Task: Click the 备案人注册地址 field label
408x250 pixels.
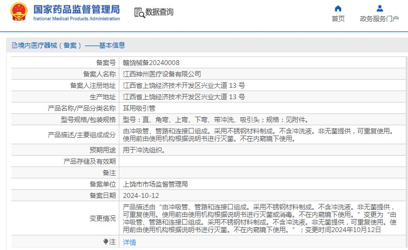Action: pyautogui.click(x=93, y=86)
